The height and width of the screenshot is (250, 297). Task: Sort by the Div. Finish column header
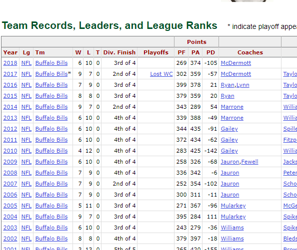(119, 52)
